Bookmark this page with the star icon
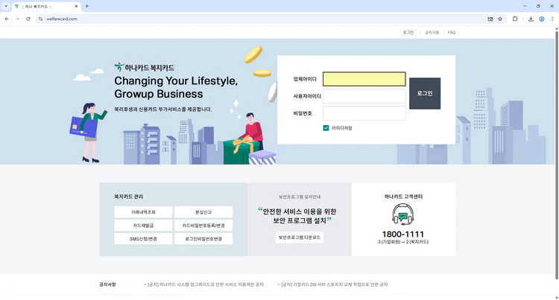This screenshot has width=559, height=300. point(500,19)
